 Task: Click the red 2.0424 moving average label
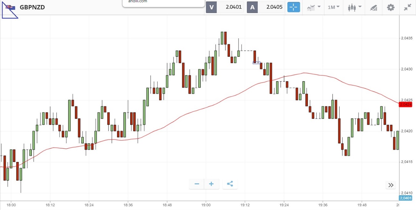[405, 104]
